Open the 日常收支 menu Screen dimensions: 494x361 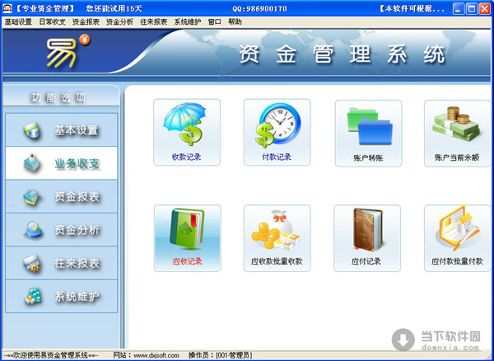pos(52,21)
